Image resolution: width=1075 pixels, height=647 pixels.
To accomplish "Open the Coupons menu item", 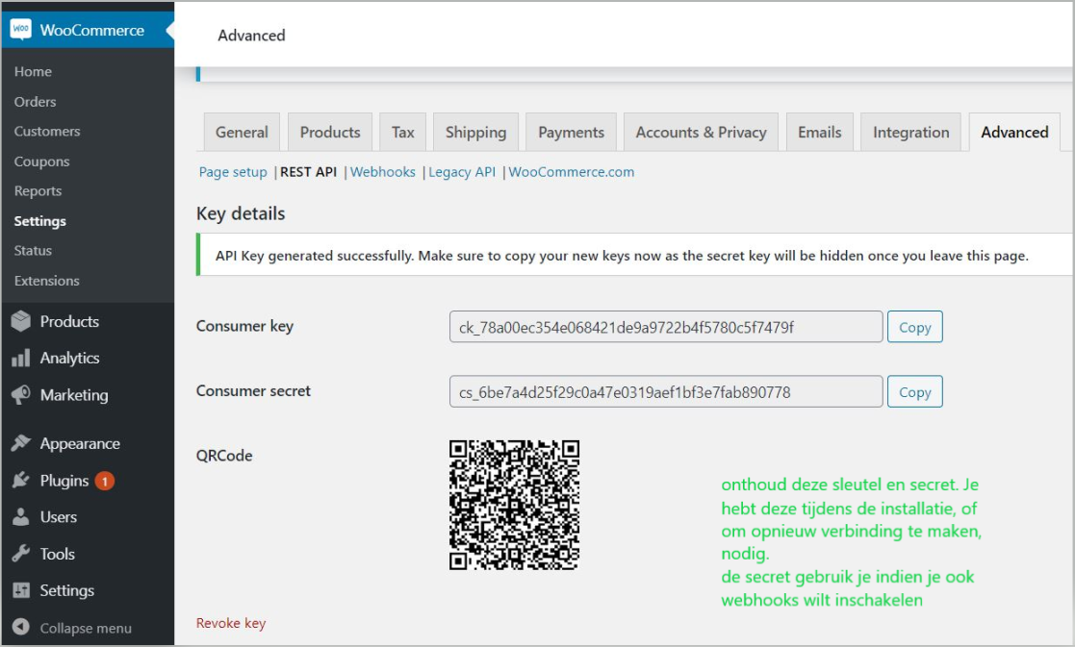I will coord(41,161).
